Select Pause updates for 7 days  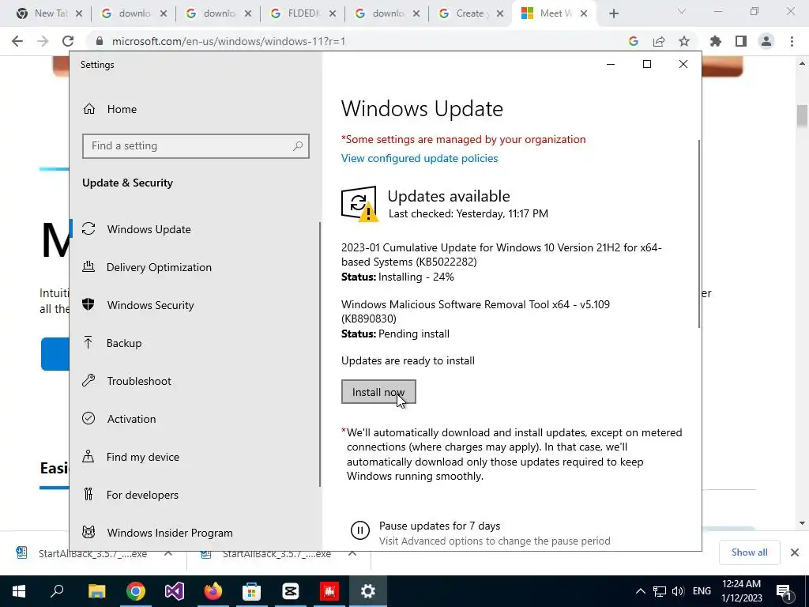(x=439, y=526)
